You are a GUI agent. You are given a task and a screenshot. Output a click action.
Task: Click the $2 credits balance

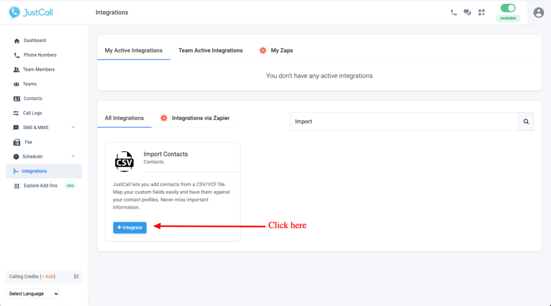(76, 276)
